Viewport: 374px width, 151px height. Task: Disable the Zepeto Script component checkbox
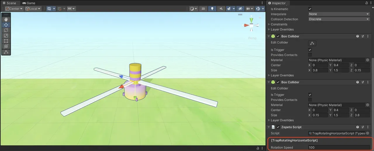(278, 127)
